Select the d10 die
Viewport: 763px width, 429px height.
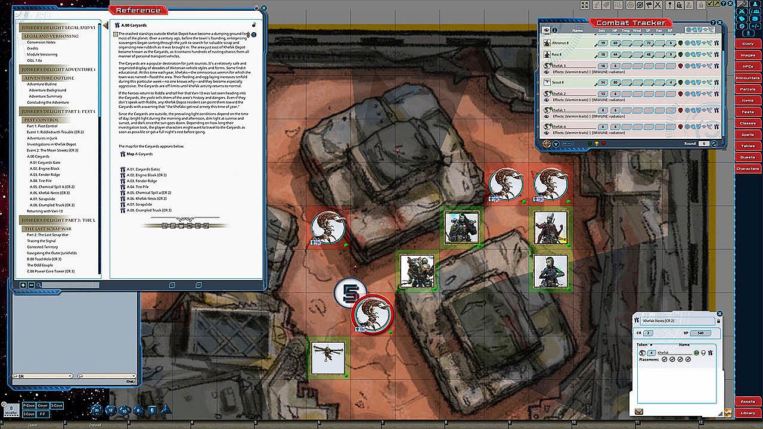[x=124, y=409]
